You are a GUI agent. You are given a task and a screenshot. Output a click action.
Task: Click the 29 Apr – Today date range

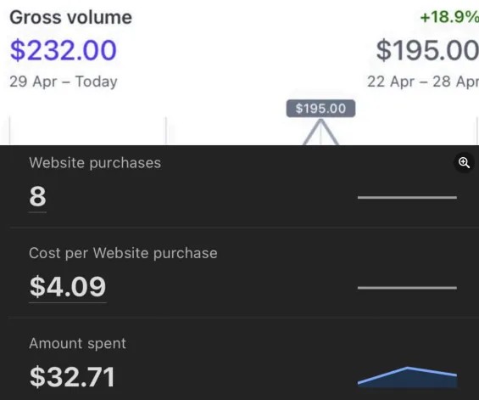(x=64, y=82)
